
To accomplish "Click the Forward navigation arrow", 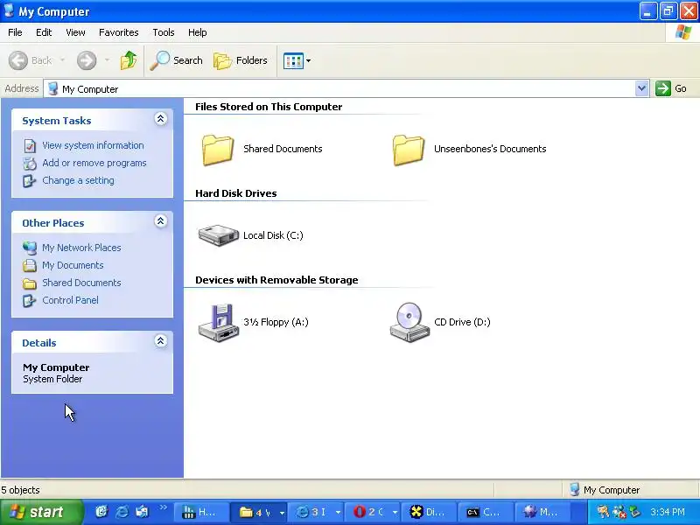I will point(87,60).
